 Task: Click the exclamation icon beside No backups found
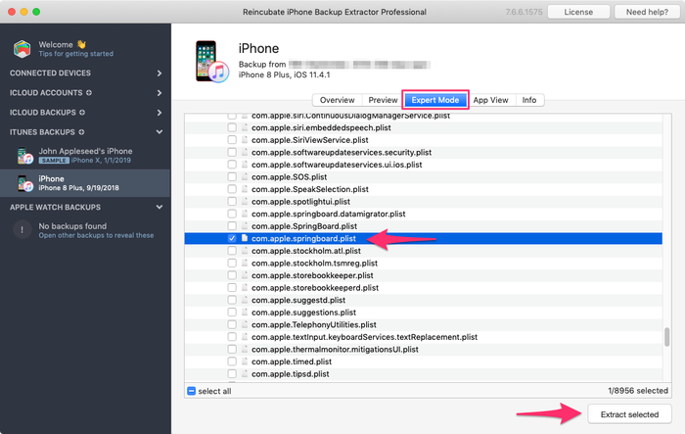(22, 229)
